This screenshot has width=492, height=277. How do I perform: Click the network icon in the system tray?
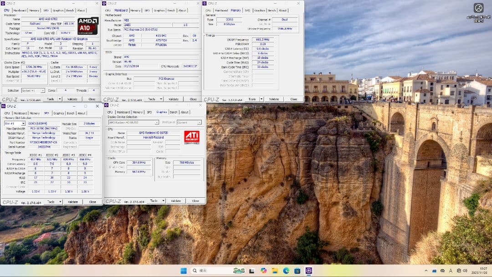click(459, 272)
